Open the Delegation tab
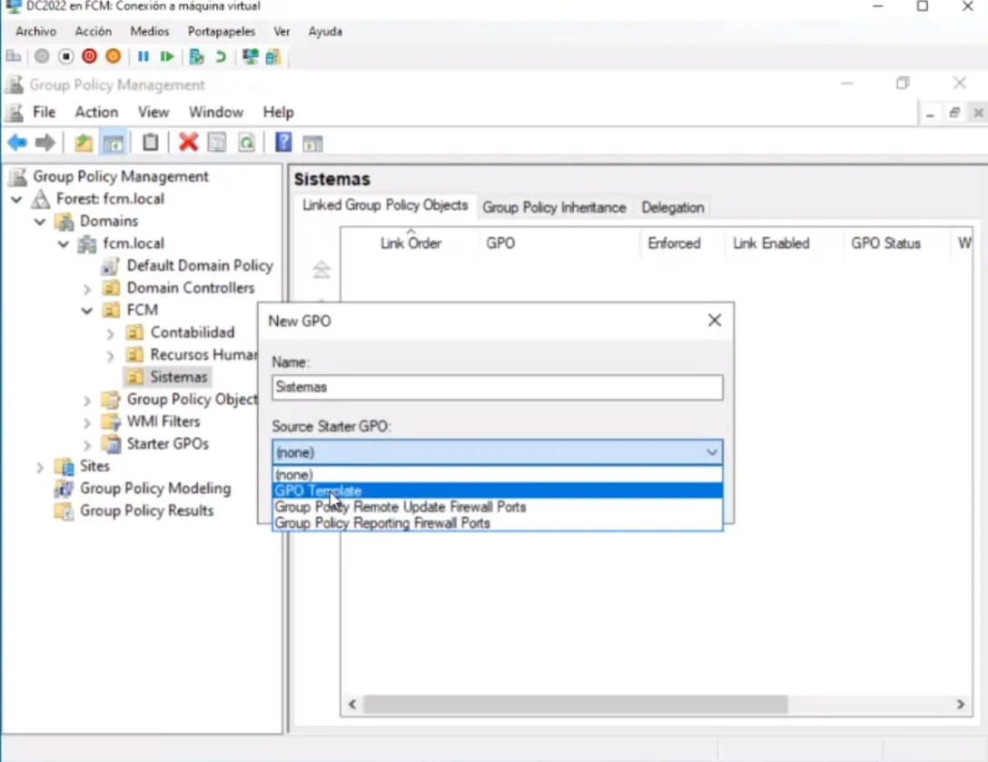988x762 pixels. point(672,207)
